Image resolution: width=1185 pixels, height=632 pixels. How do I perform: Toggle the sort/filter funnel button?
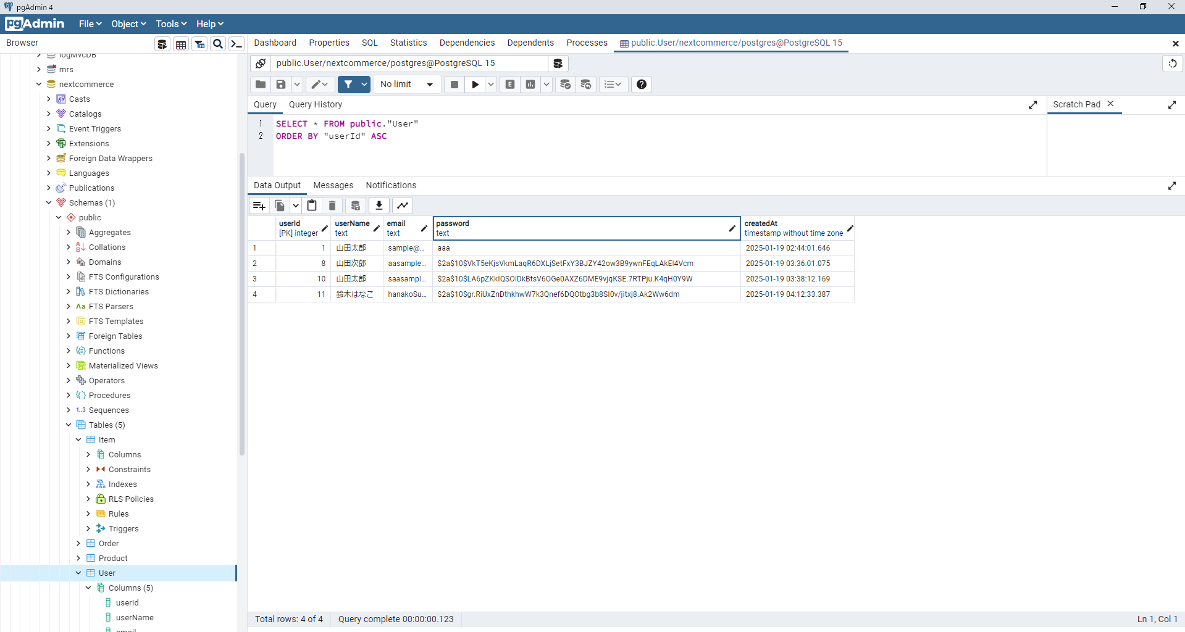348,85
